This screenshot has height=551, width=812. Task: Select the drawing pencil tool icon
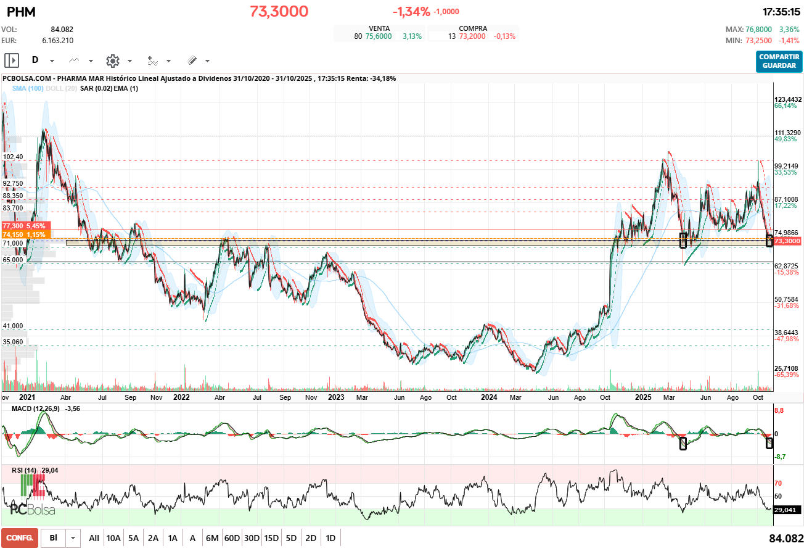[x=192, y=61]
